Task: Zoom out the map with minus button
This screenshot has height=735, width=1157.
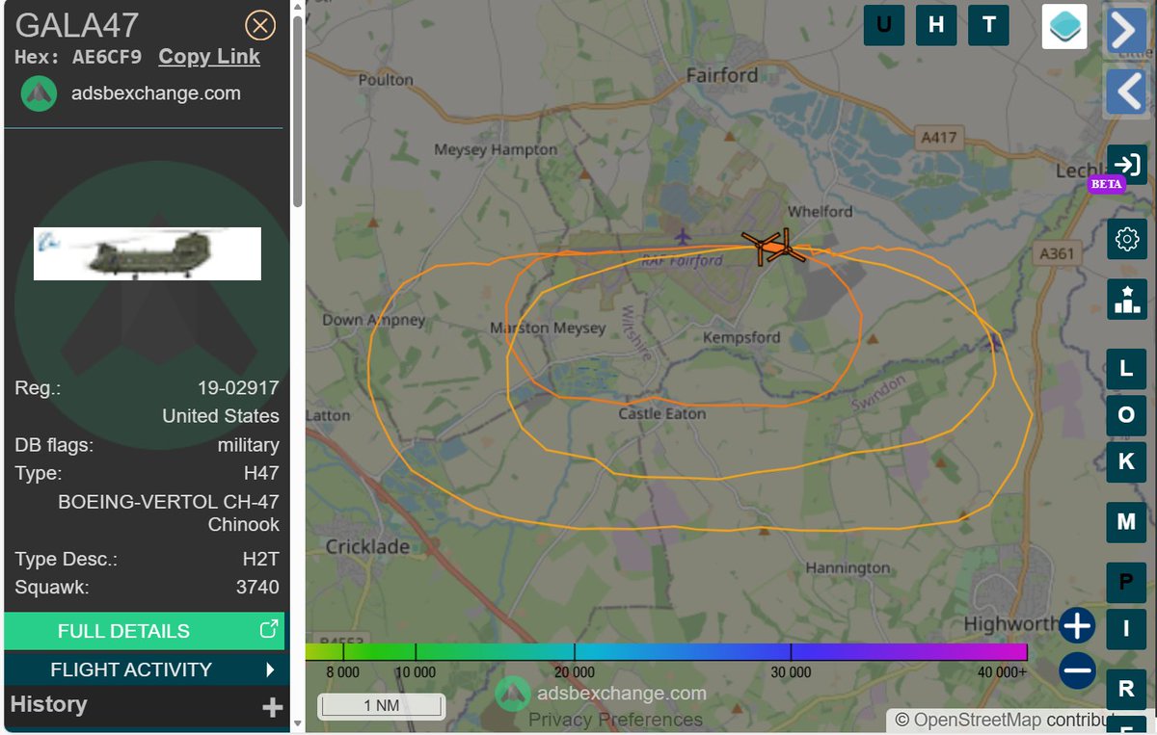Action: point(1077,670)
